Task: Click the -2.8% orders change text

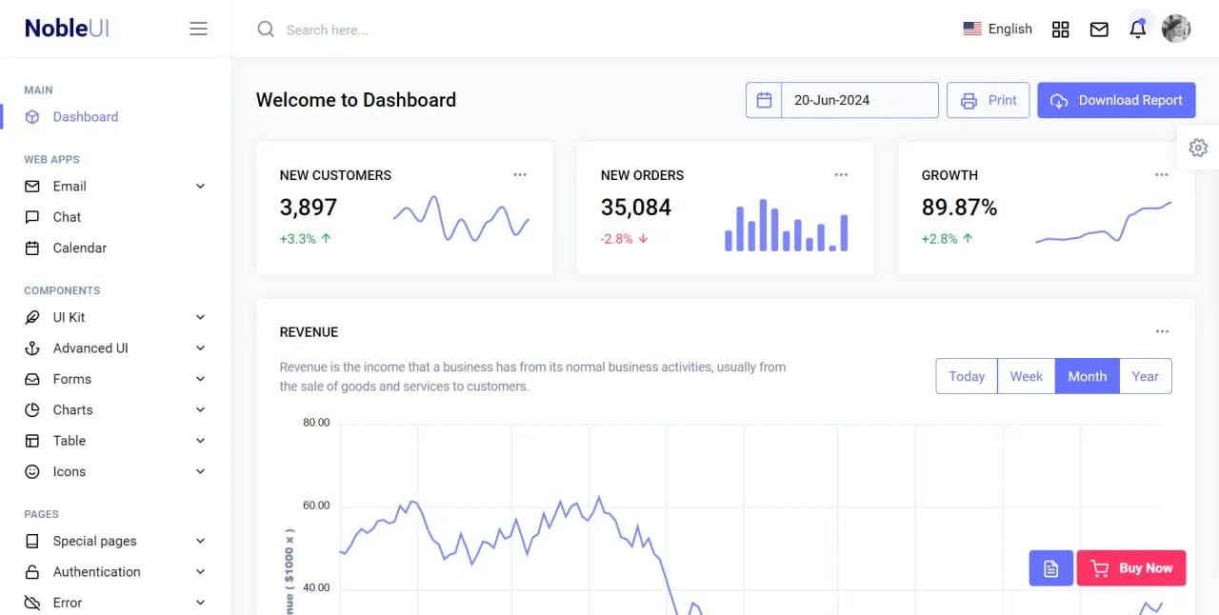Action: click(x=616, y=239)
